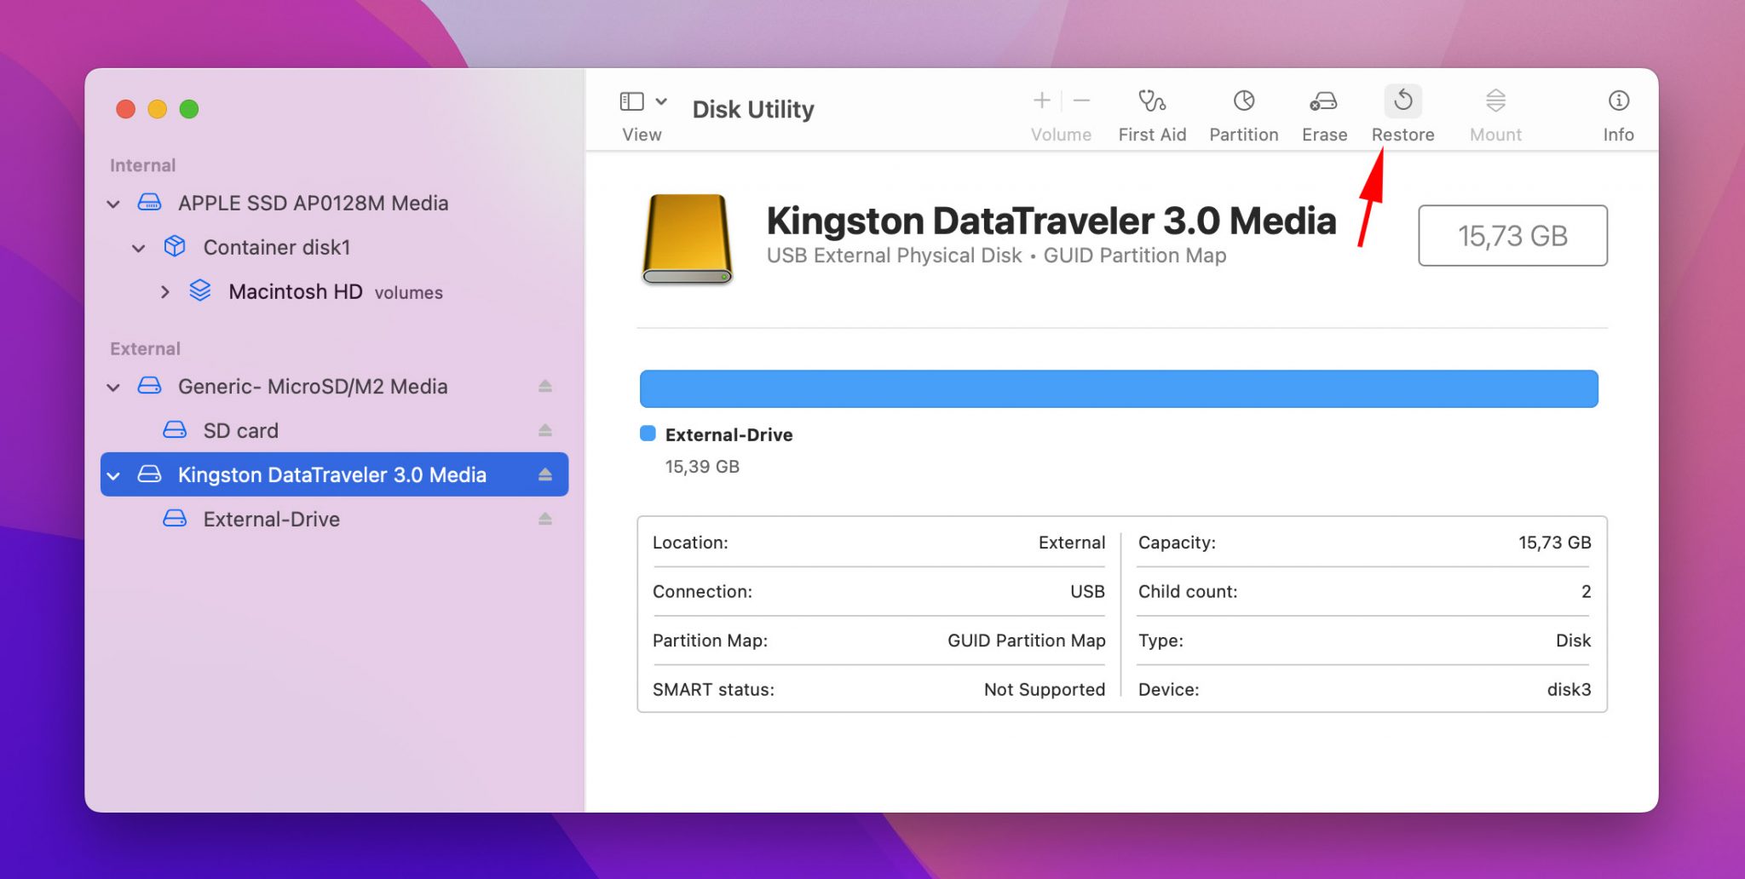The image size is (1745, 879).
Task: Eject the External-Drive volume
Action: 545,519
